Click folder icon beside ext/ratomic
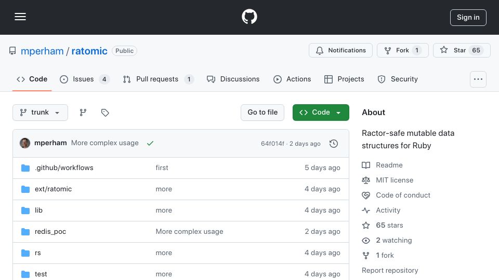 coord(25,189)
